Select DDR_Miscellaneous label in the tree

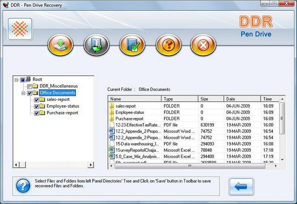pos(58,86)
